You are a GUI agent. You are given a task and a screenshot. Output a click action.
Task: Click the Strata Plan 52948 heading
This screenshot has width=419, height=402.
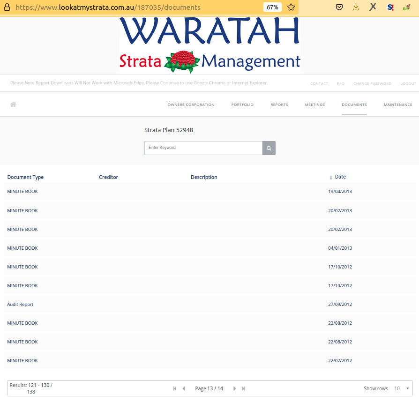pos(169,130)
